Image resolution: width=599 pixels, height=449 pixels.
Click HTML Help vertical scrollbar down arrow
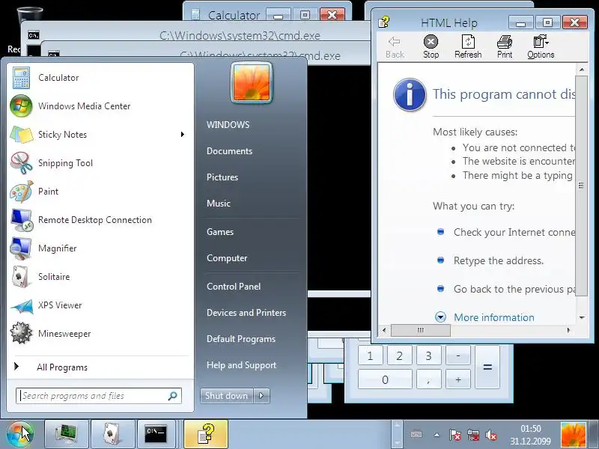point(582,317)
